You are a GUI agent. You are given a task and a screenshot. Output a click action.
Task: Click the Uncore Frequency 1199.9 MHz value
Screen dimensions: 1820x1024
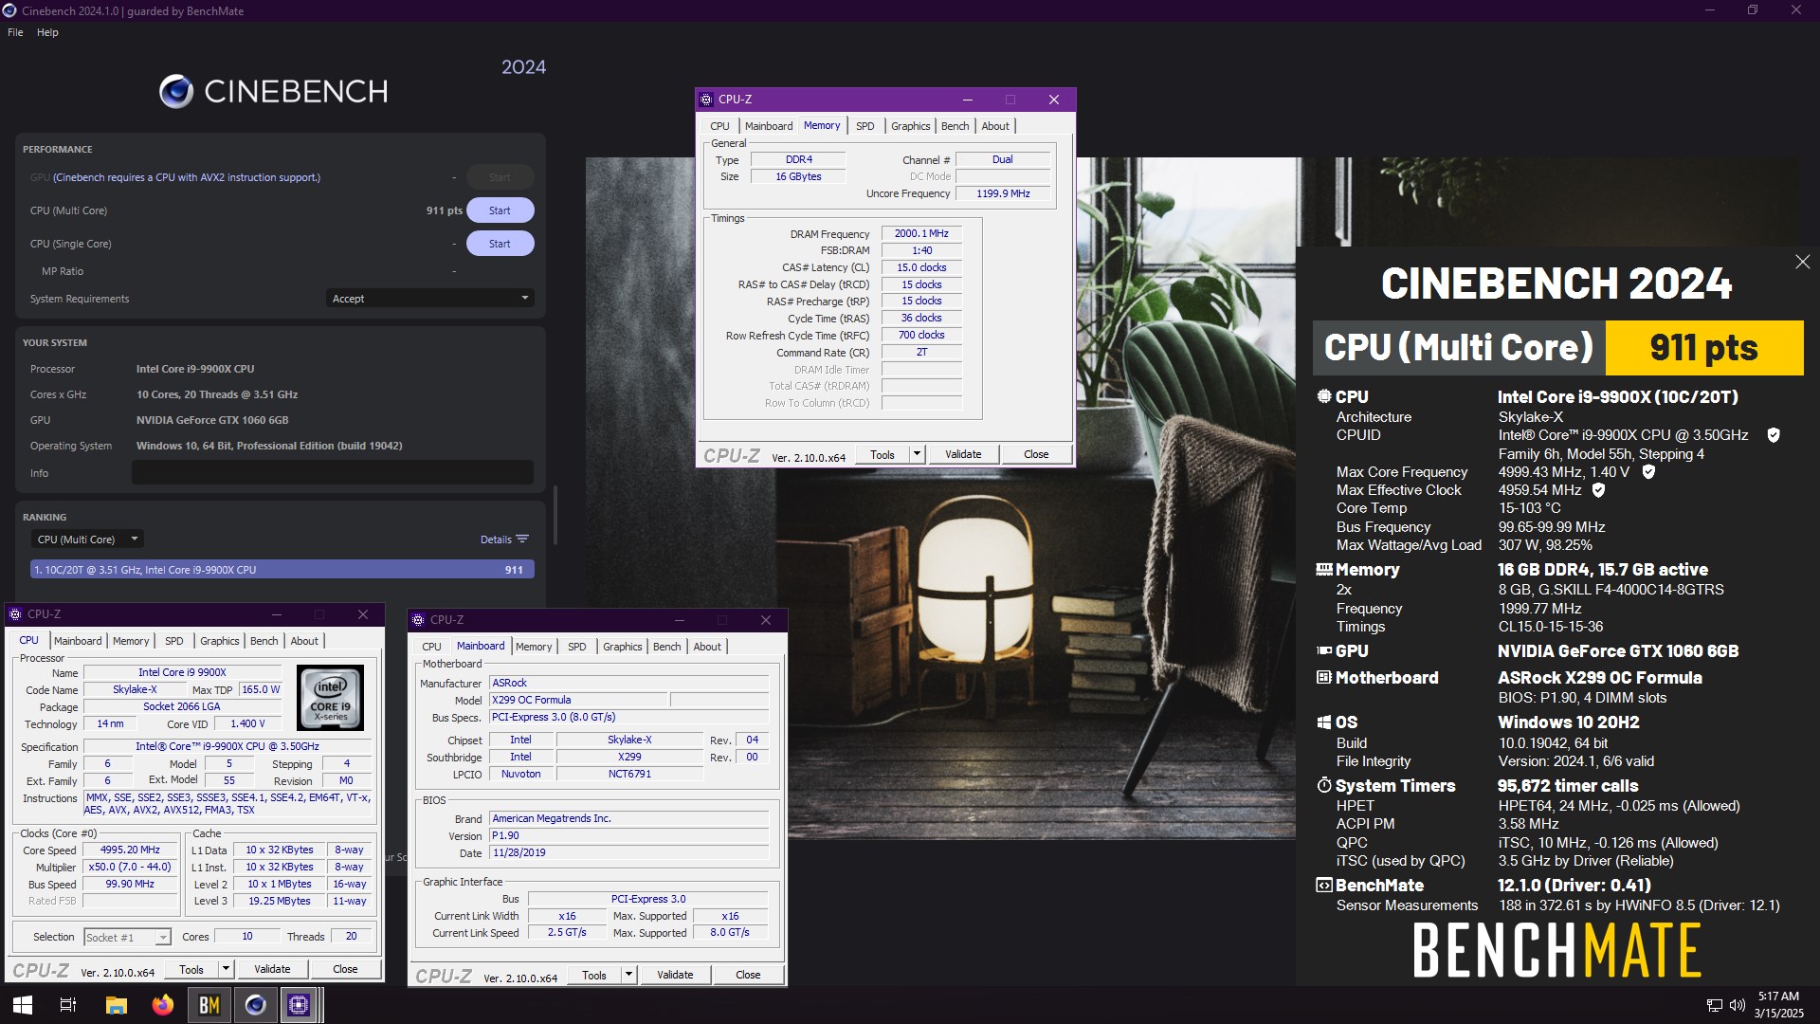pos(1003,193)
